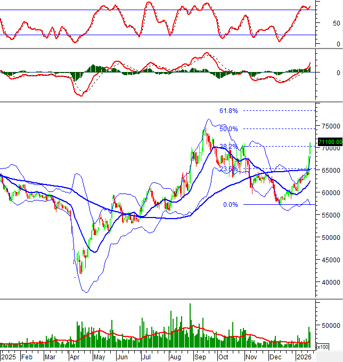343x362 pixels.
Task: Click the 75000 price axis label
Action: [331, 126]
